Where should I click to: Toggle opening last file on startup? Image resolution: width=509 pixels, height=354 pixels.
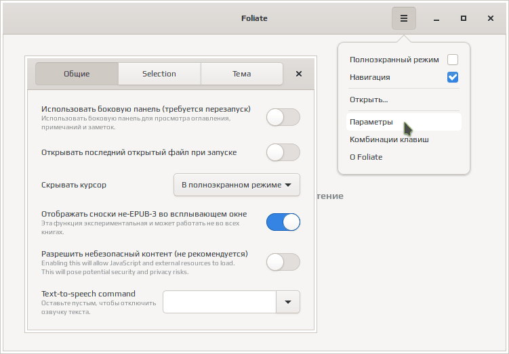[283, 152]
